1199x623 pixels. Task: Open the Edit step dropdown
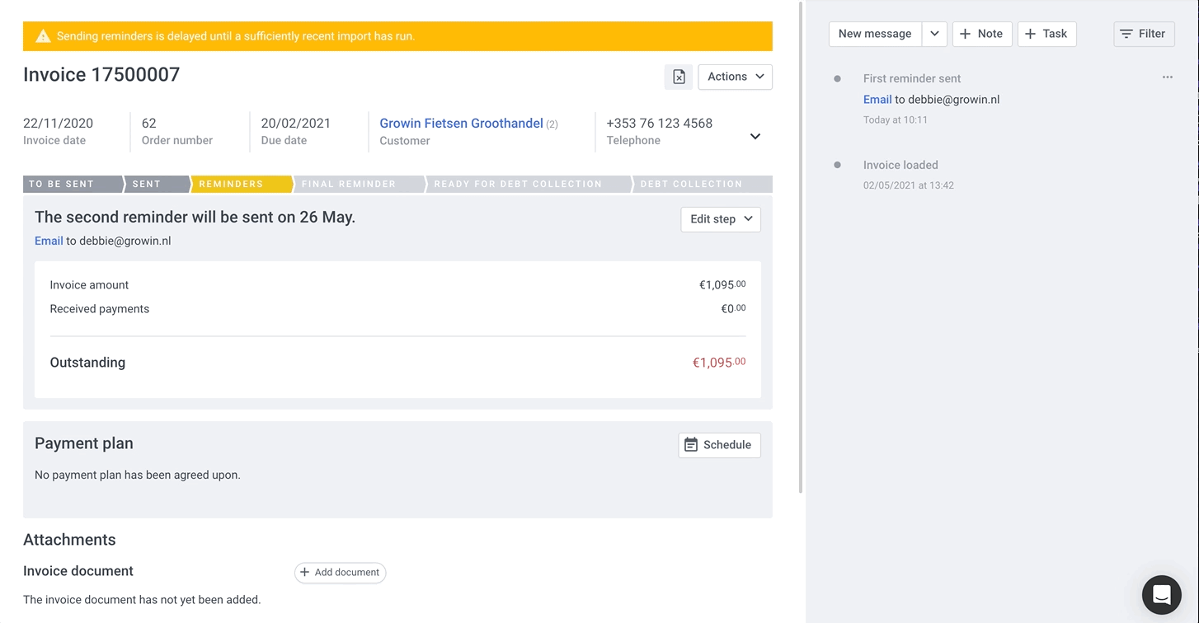click(720, 219)
